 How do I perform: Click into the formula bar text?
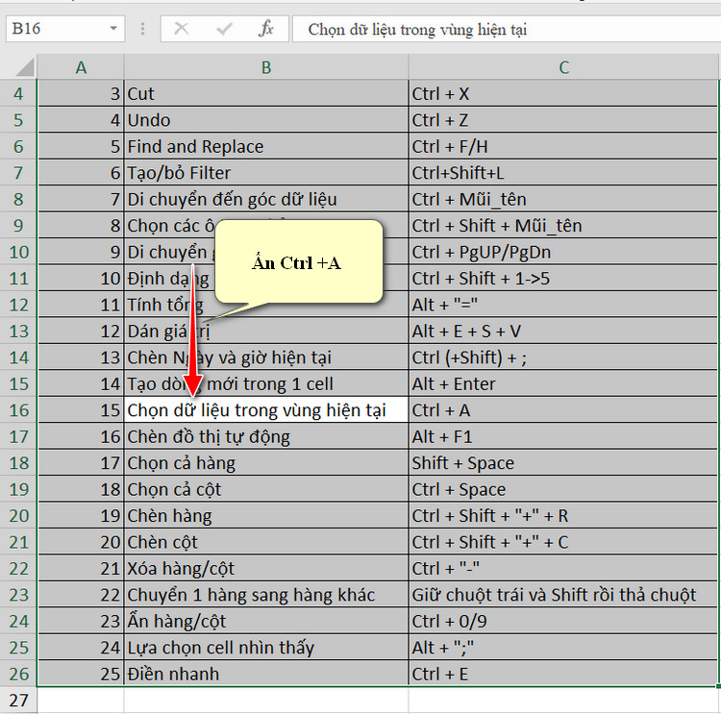click(x=506, y=29)
